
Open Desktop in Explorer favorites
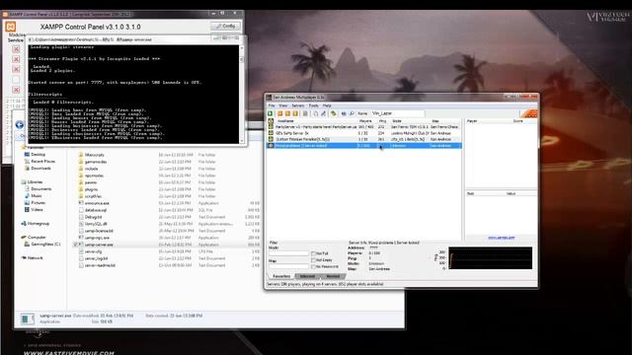35,154
